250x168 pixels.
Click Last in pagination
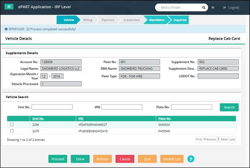pos(232,139)
